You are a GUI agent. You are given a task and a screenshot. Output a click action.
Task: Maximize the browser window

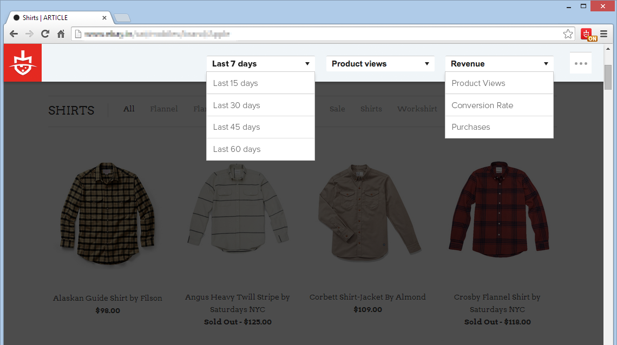pyautogui.click(x=583, y=6)
